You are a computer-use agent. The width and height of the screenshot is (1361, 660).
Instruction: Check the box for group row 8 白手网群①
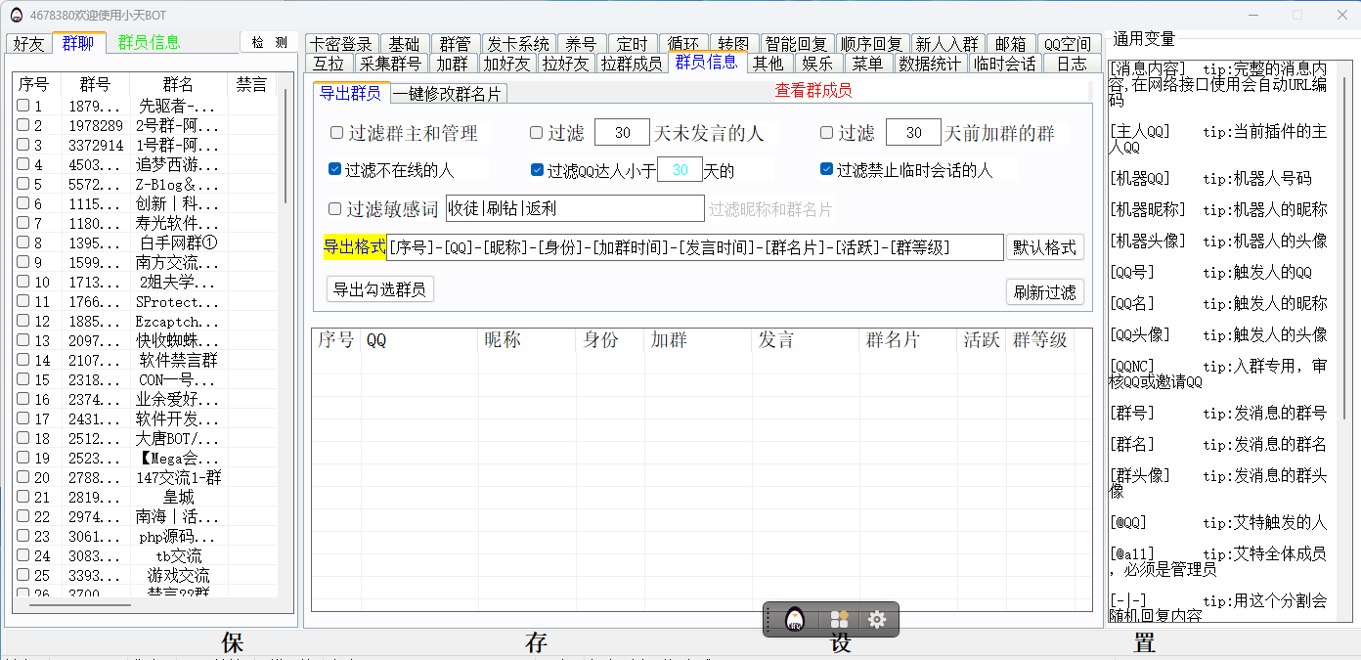[x=22, y=242]
